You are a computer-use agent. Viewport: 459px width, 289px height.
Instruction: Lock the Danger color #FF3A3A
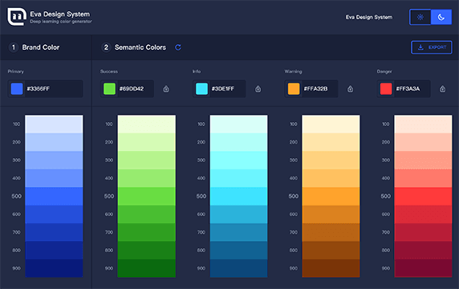443,89
